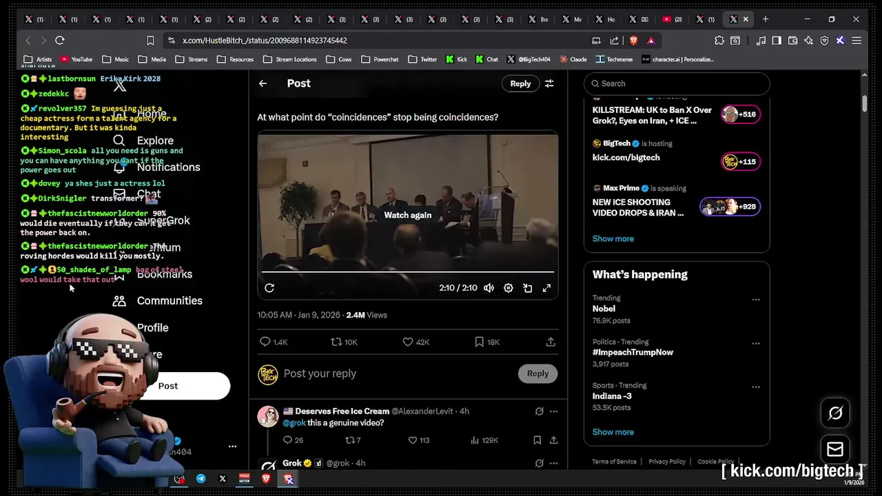Viewport: 882px width, 496px height.
Task: Switch to the YouTube browser tab
Action: coord(672,19)
